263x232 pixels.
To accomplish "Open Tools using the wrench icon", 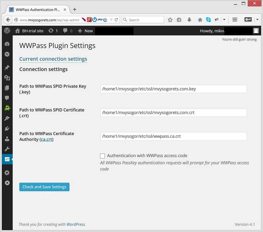I will click(x=7, y=149).
